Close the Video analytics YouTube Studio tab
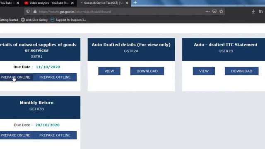This screenshot has height=149, width=265. (72, 3)
